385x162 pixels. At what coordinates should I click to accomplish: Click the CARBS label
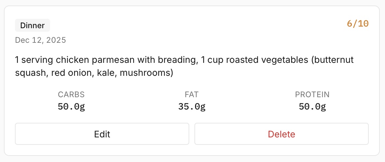(x=71, y=95)
